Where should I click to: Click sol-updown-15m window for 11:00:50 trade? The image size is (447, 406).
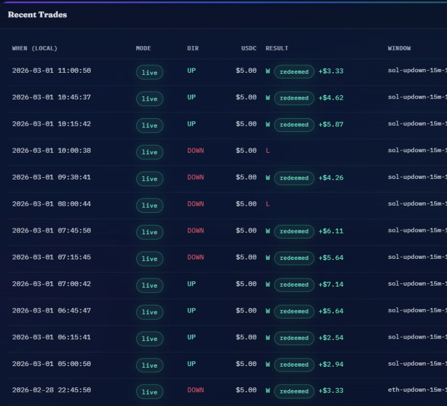(x=417, y=70)
